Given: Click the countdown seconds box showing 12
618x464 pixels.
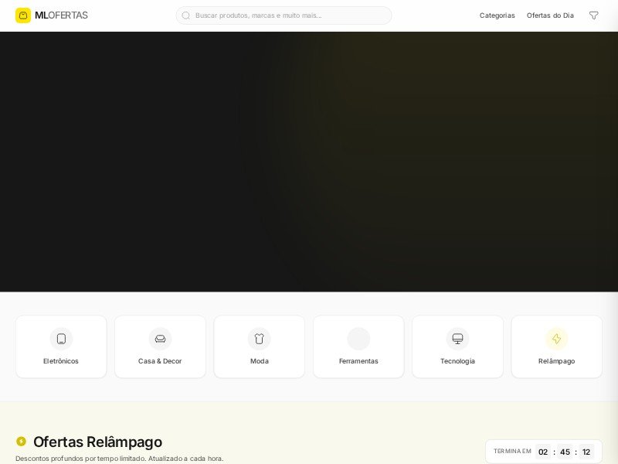Looking at the screenshot, I should click(586, 452).
